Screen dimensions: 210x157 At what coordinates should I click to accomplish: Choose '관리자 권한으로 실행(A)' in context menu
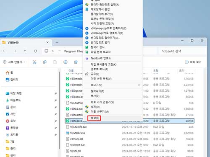pyautogui.click(x=105, y=5)
